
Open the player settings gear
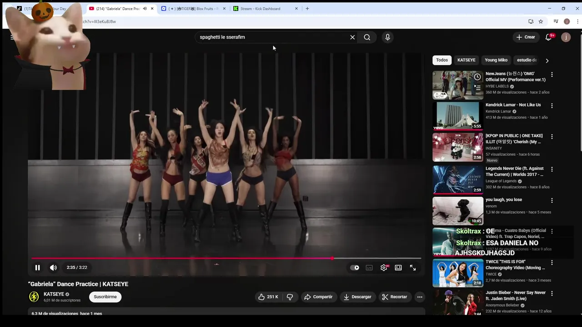[384, 268]
